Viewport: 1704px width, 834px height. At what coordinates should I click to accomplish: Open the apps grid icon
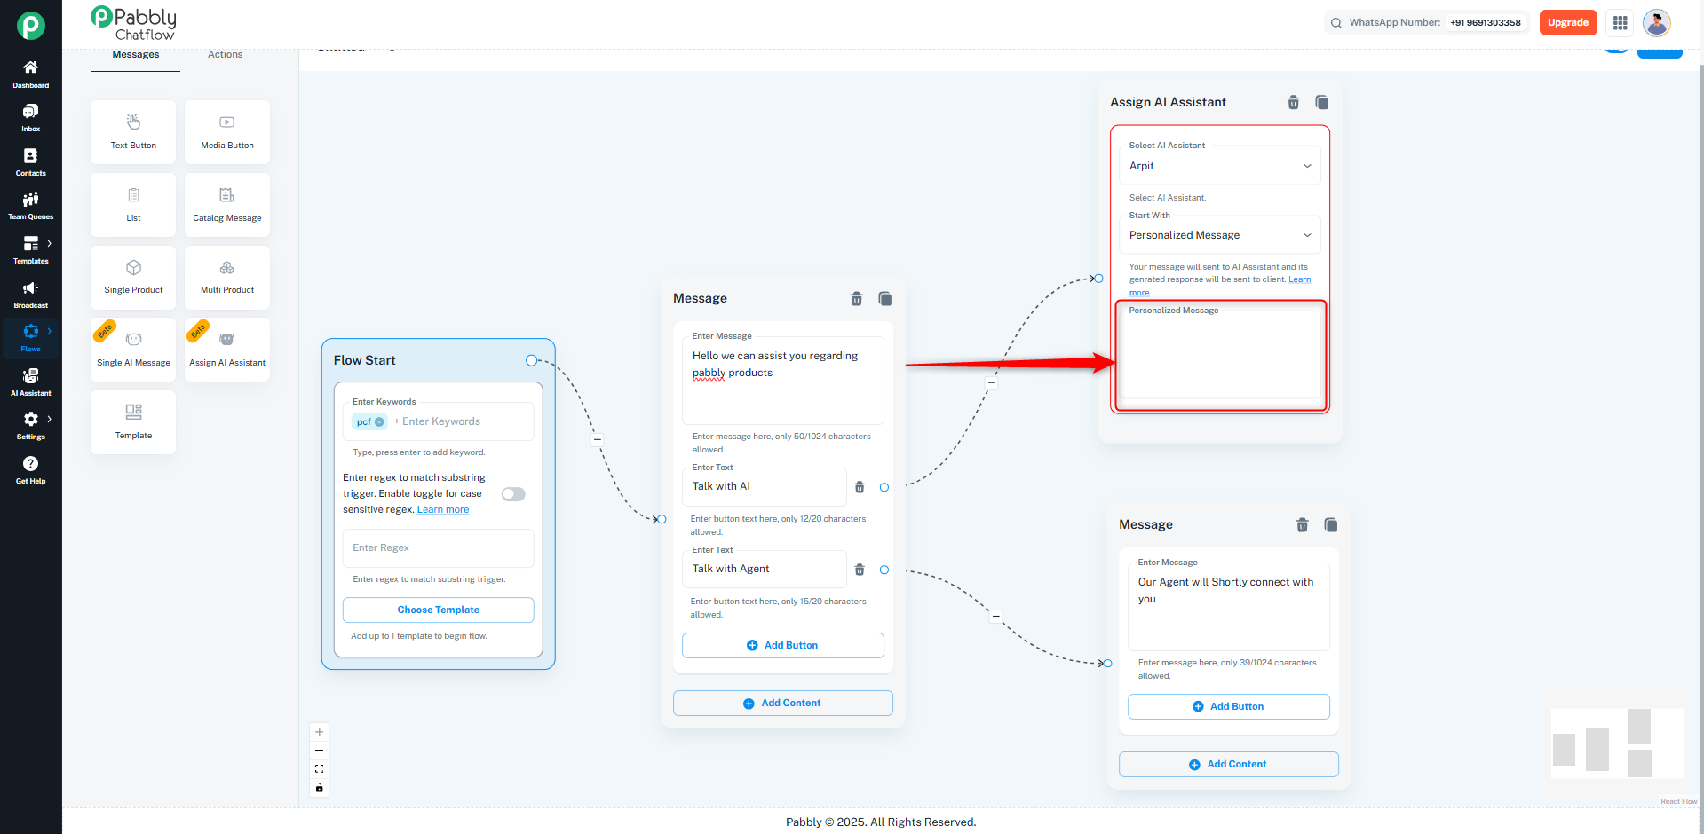coord(1621,23)
